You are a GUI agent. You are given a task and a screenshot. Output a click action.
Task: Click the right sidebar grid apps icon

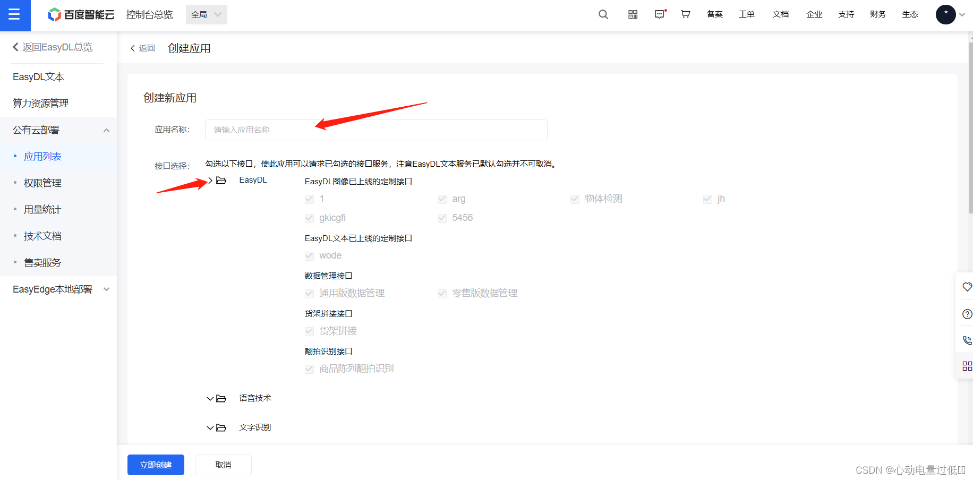tap(967, 366)
